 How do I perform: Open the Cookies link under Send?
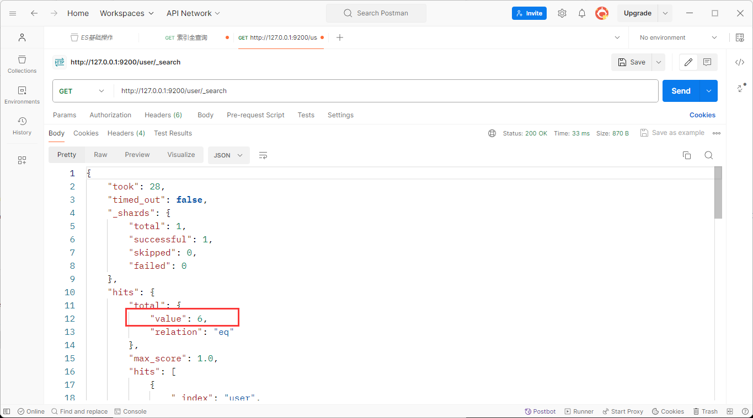tap(702, 115)
